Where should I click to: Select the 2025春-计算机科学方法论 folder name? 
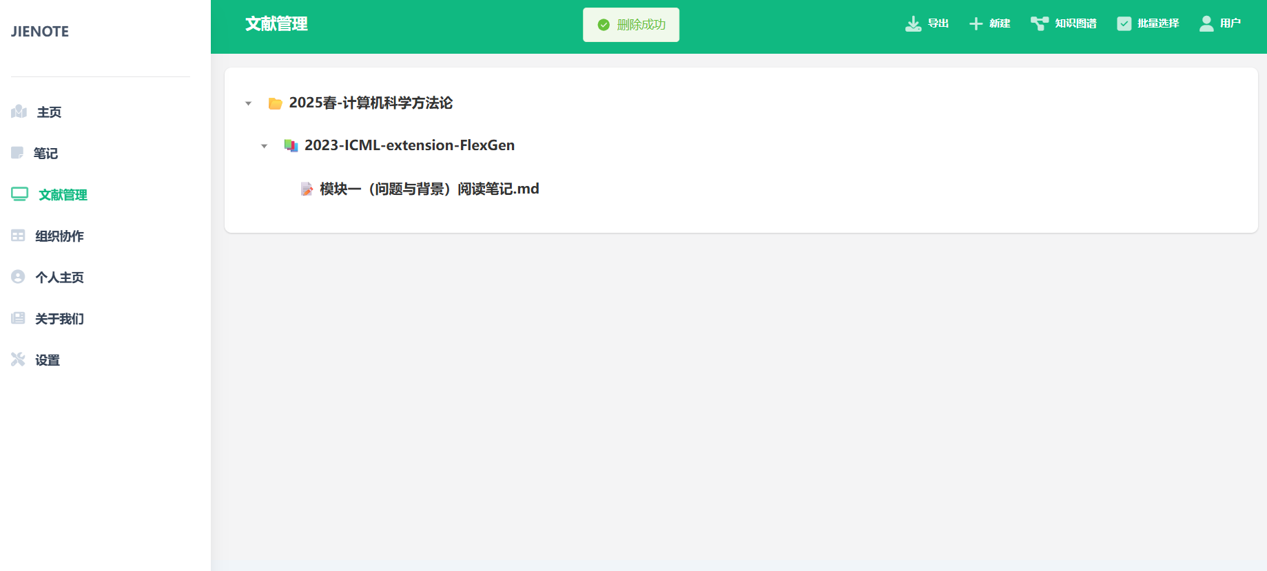point(371,103)
